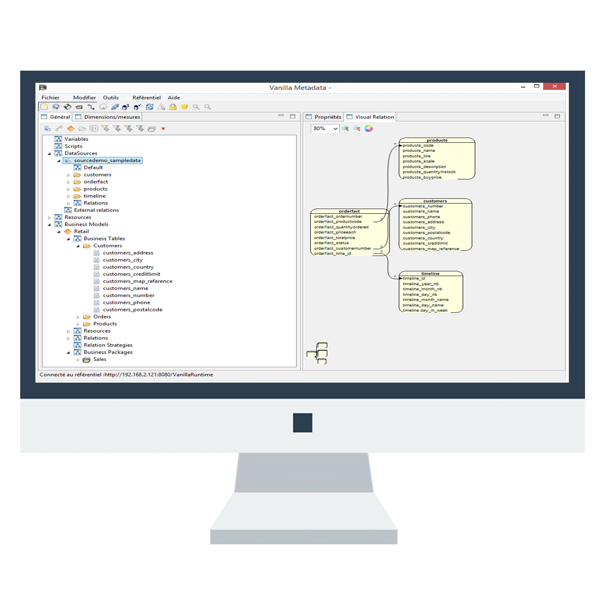
Task: Click the add datasource icon in Général toolbar
Action: click(48, 129)
